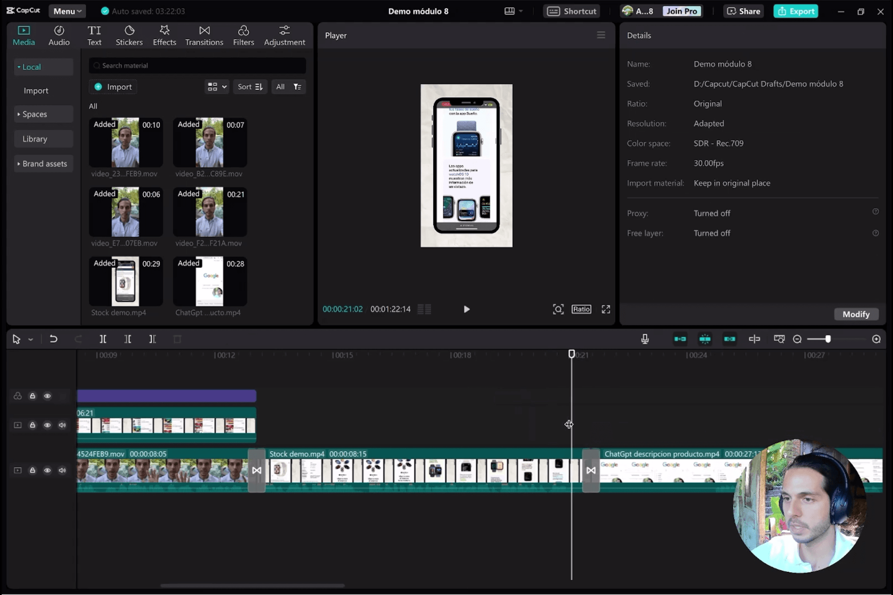Click the Effects tool in toolbar
This screenshot has width=893, height=595.
tap(164, 34)
